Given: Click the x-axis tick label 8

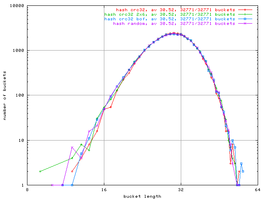Looking at the screenshot, I should [27, 190].
